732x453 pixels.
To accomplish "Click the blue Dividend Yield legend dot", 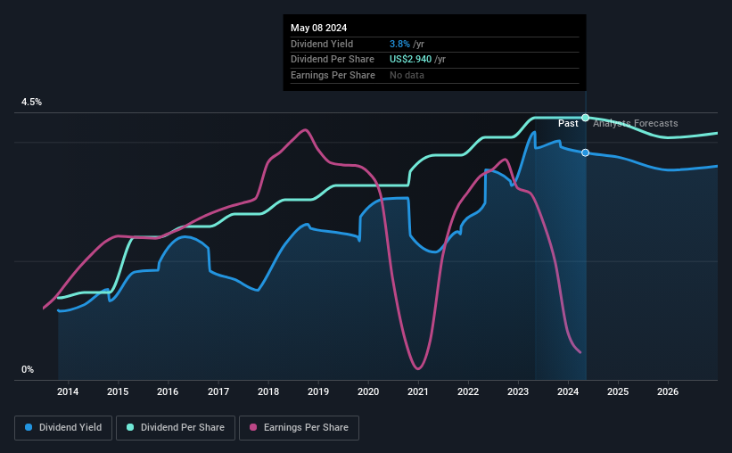I will pos(29,427).
